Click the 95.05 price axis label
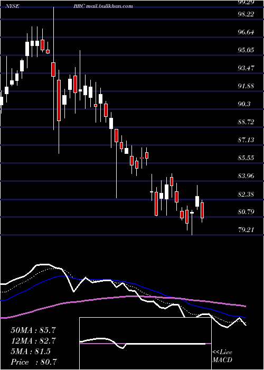 pos(247,50)
